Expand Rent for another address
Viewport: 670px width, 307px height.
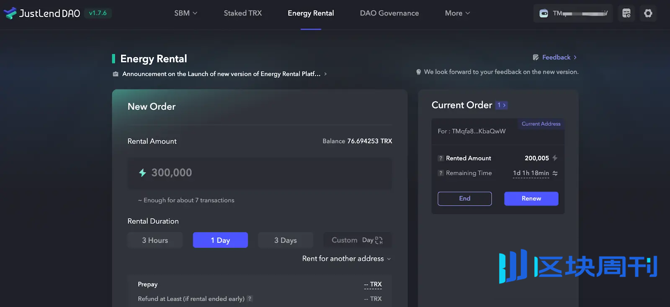click(x=346, y=259)
